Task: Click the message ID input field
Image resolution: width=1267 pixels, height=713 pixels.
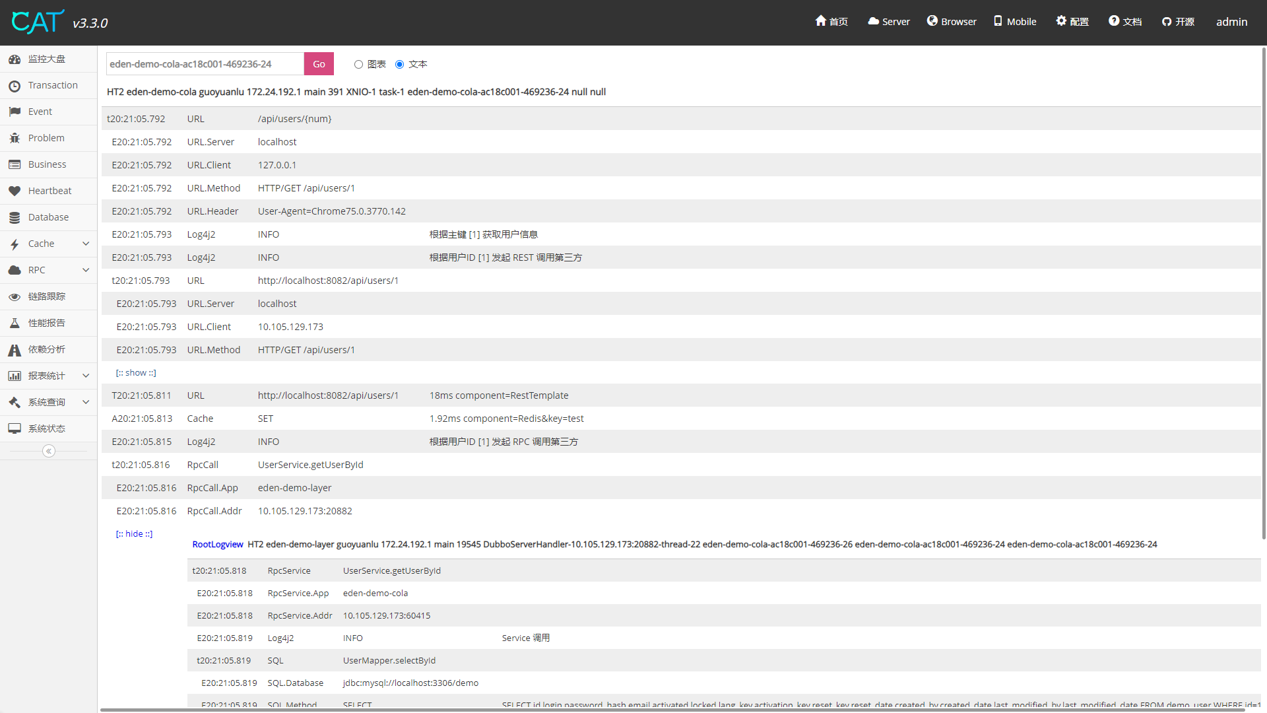Action: [205, 64]
